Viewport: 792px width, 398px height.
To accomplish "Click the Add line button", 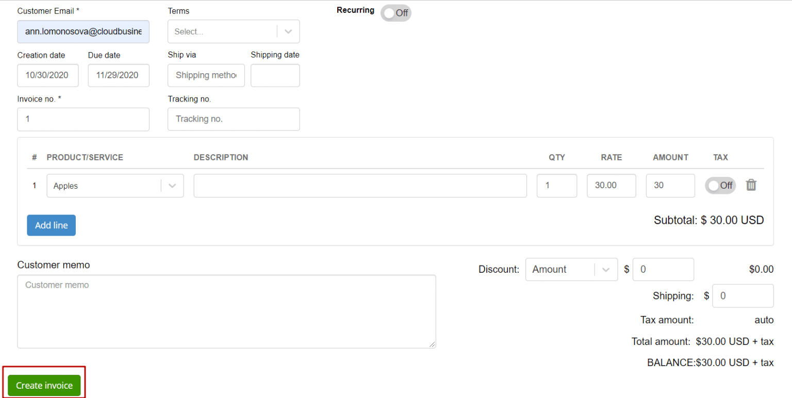I will [x=51, y=225].
